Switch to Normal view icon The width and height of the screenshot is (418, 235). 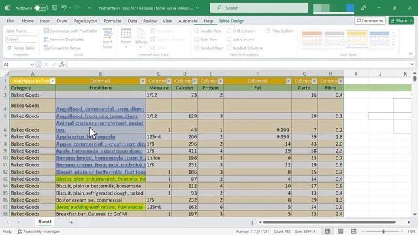click(327, 231)
